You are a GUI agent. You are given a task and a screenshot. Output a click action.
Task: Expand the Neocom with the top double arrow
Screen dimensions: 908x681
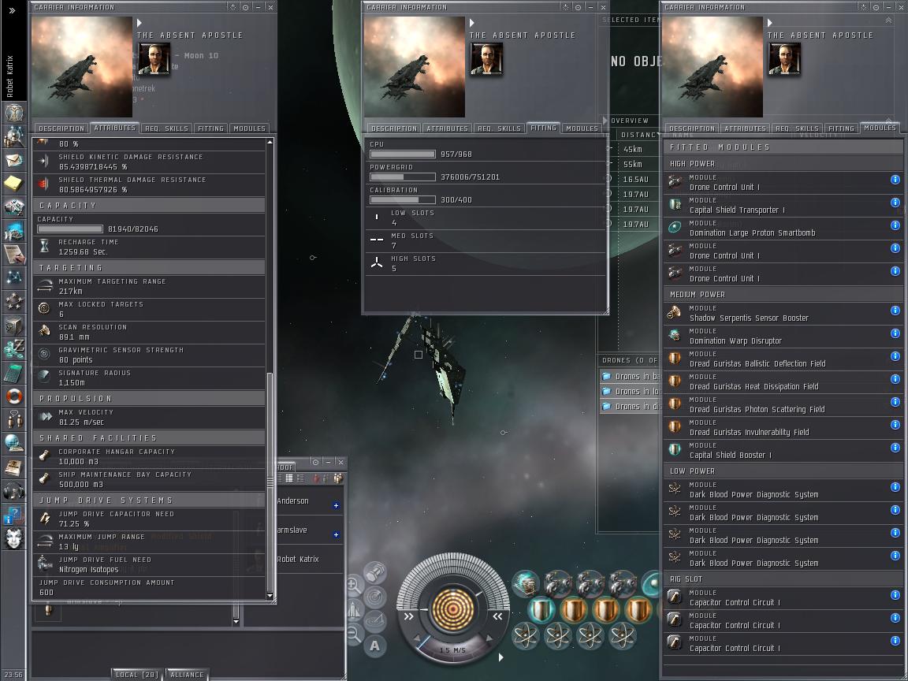point(12,10)
